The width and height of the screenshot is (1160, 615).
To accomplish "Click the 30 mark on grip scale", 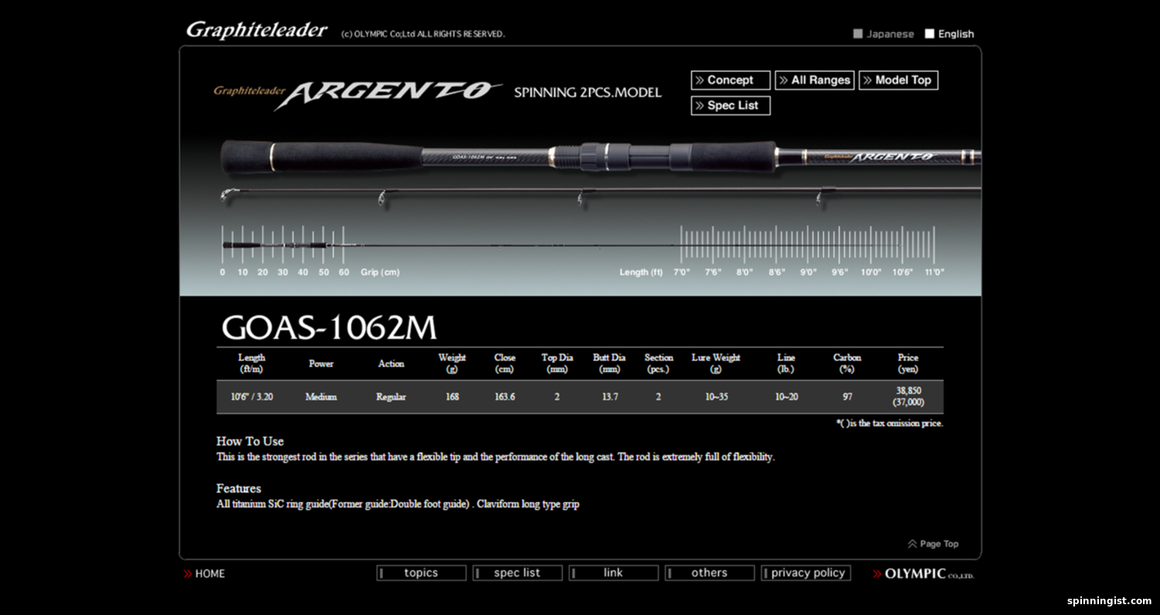I will coord(283,272).
